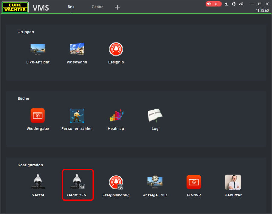This screenshot has width=272, height=214.
Task: Click the system performance gauge icon
Action: [241, 4]
